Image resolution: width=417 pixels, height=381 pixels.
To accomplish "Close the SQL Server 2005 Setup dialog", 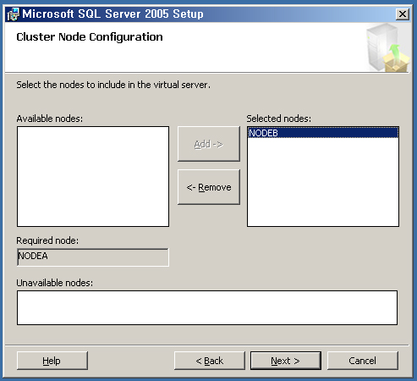I will tap(403, 14).
